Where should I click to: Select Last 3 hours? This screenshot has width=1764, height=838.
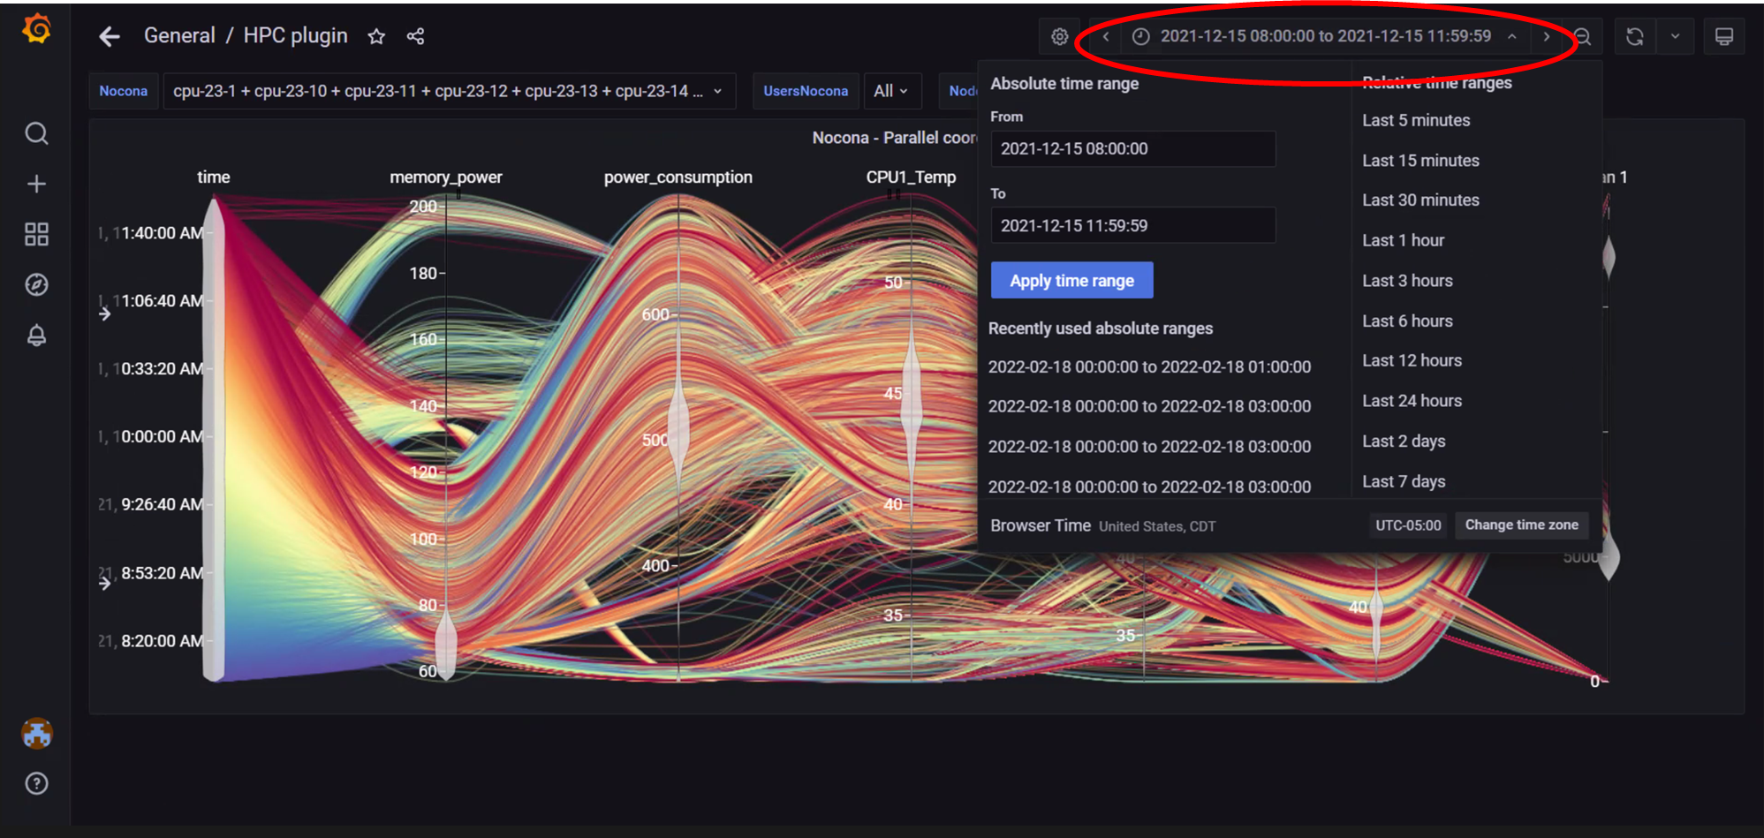pos(1406,281)
